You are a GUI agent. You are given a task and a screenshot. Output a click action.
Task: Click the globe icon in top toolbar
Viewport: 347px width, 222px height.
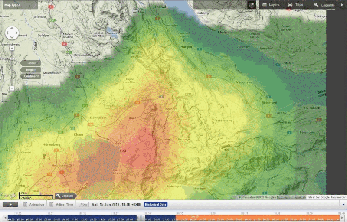[x=252, y=5]
